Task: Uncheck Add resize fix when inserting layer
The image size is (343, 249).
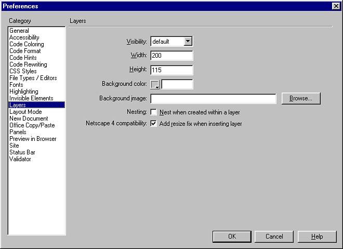Action: coord(154,124)
